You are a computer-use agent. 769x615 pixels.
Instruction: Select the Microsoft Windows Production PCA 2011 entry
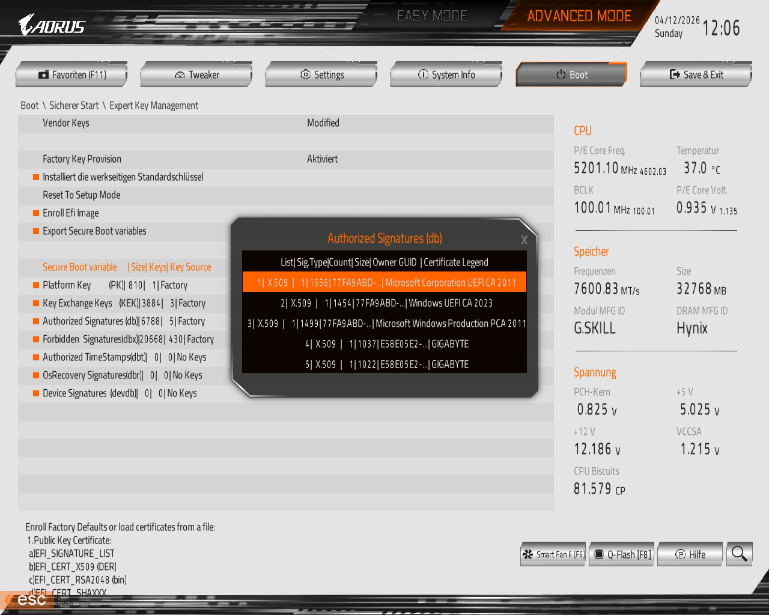384,323
